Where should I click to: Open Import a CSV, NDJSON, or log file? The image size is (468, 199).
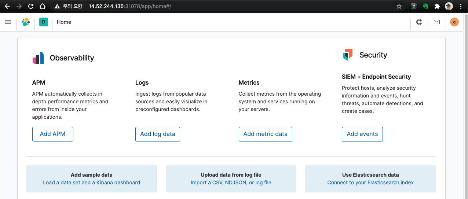tap(231, 183)
